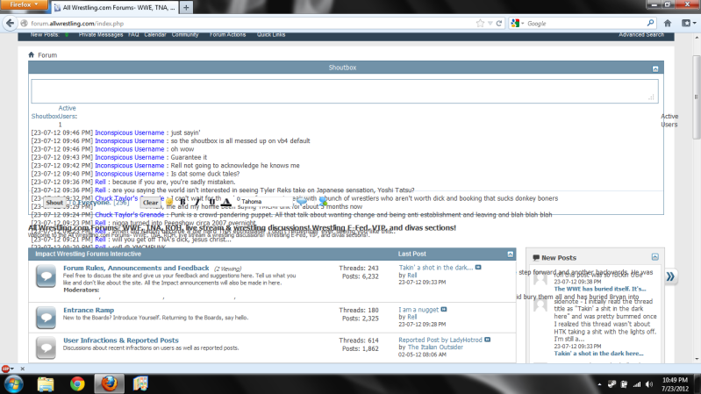Toggle italic formatting in shoutbox
701x394 pixels.
coord(197,202)
